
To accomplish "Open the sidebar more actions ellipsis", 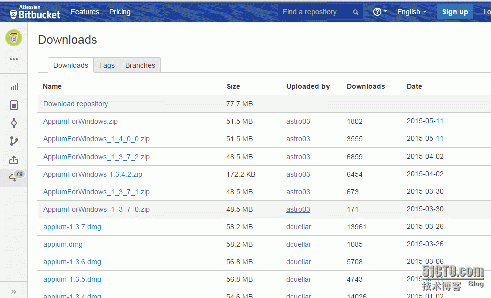I will [x=14, y=59].
